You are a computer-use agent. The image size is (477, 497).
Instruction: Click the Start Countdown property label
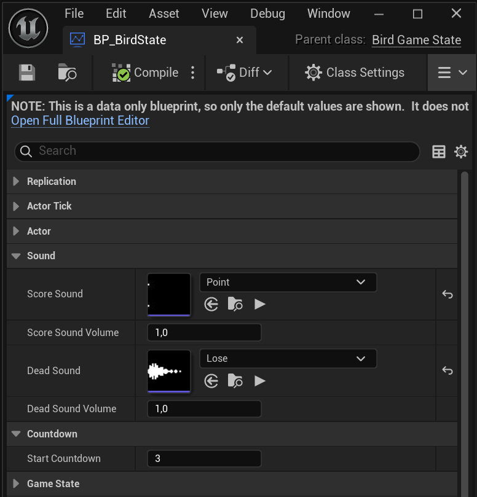tap(64, 459)
